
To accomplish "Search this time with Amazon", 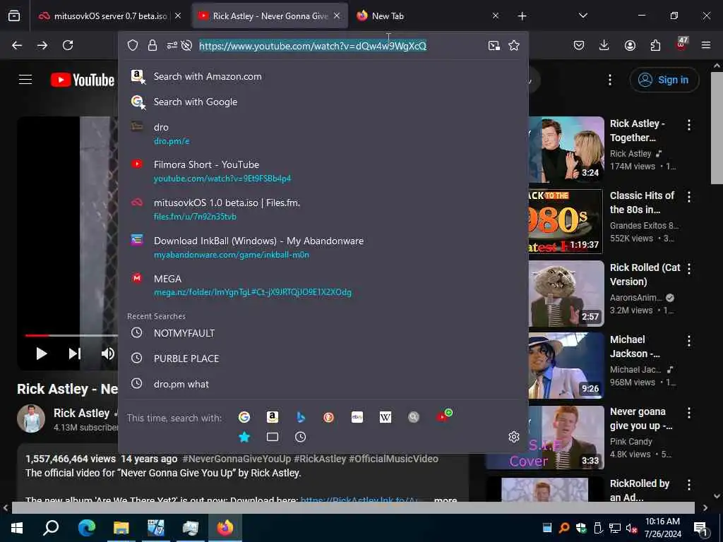I will 273,417.
